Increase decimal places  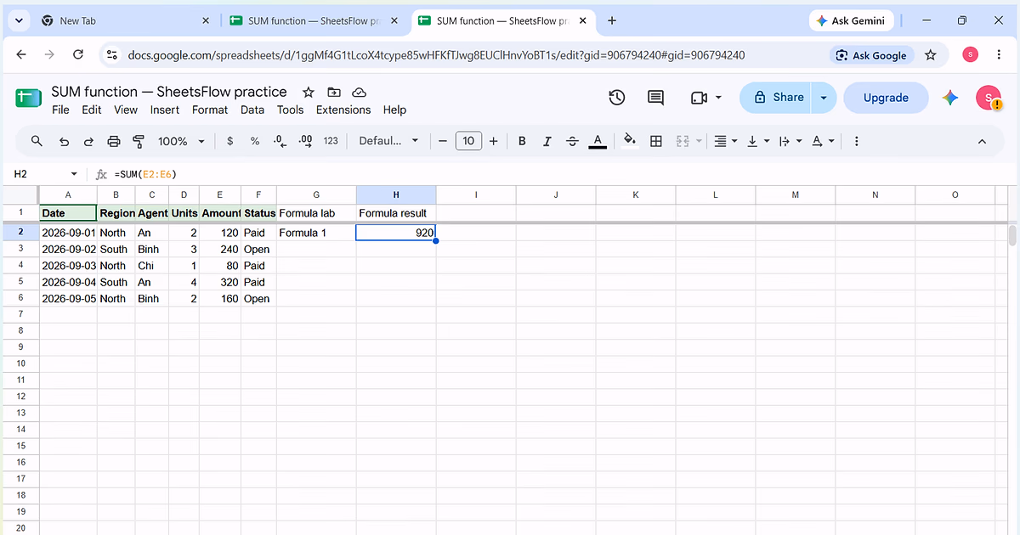pyautogui.click(x=306, y=141)
